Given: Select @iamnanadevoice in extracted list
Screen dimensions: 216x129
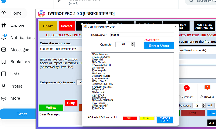Looking at the screenshot, I should [x=101, y=76].
